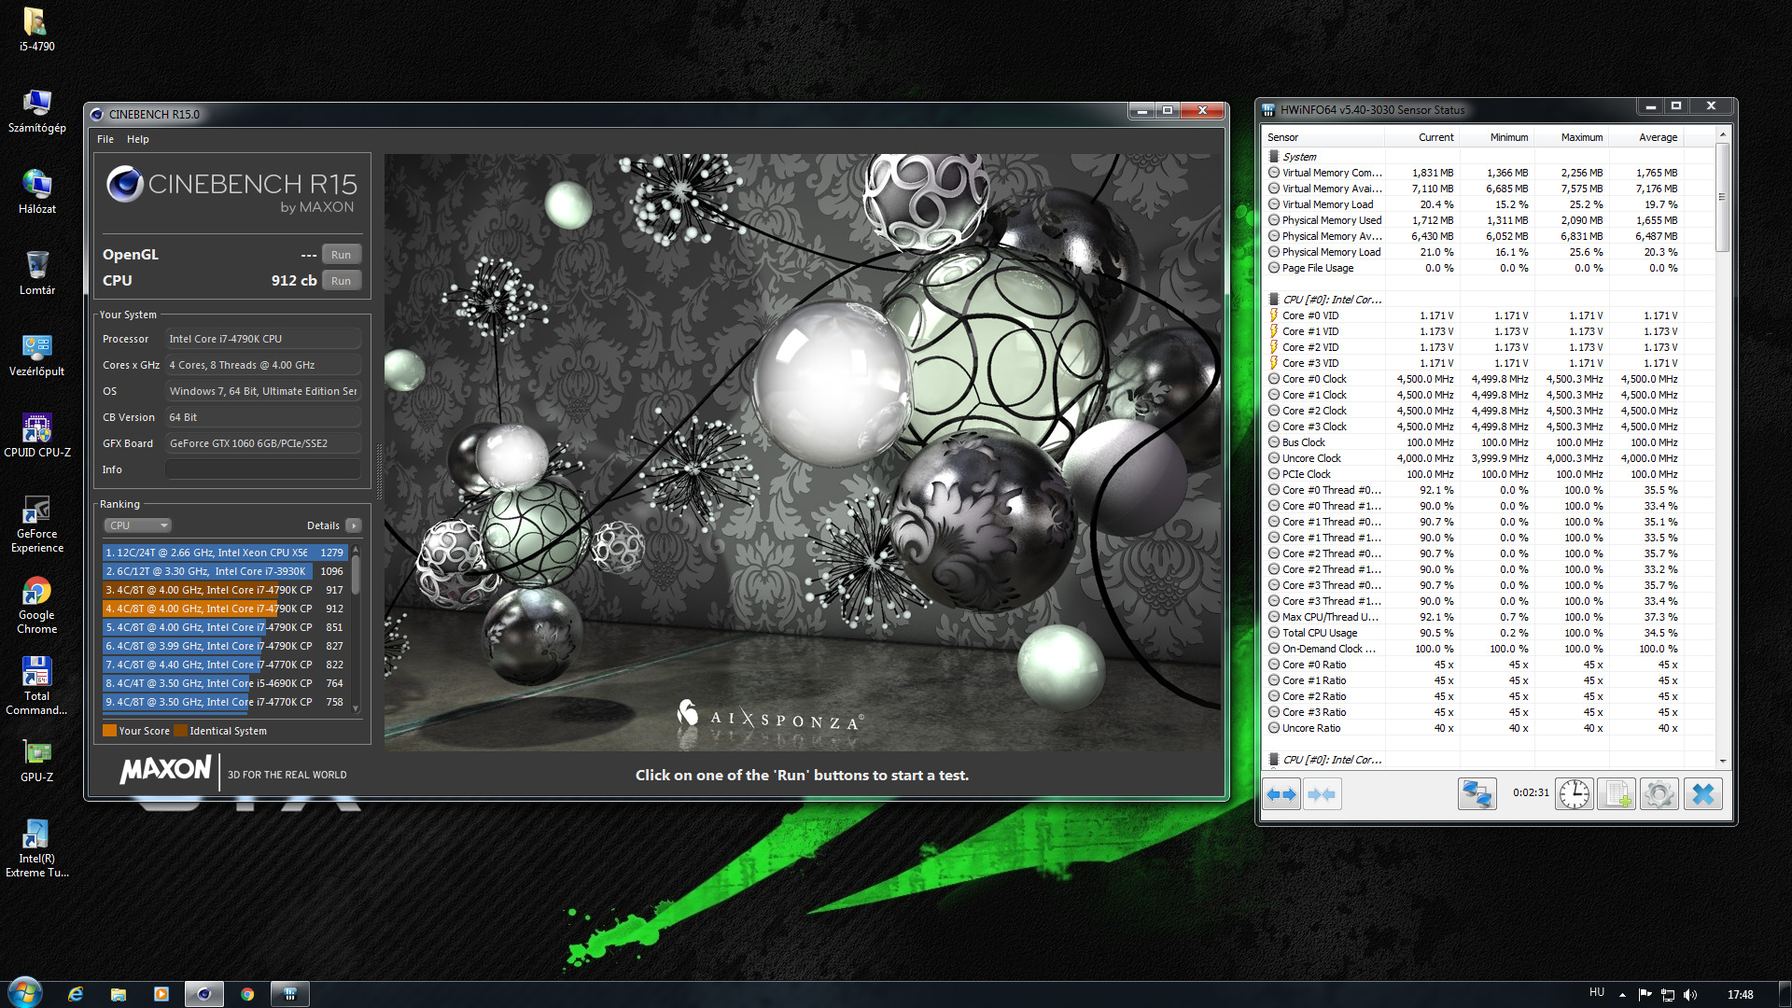Click the HU language indicator in tray

click(x=1597, y=993)
